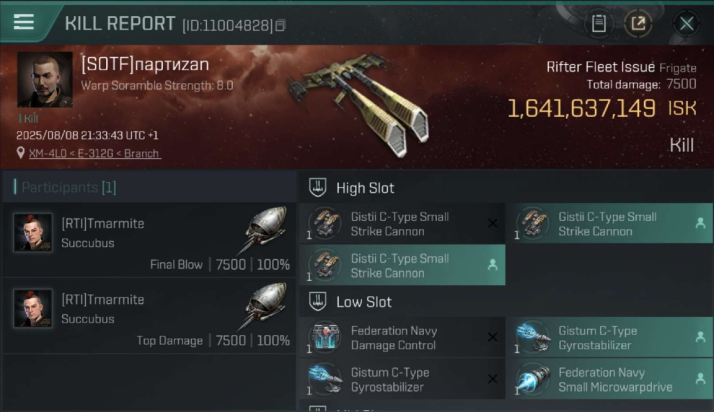Select Federation Navy Small Microwarpdrive module
Image resolution: width=714 pixels, height=412 pixels.
click(610, 379)
